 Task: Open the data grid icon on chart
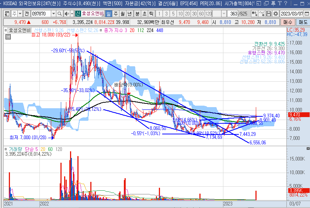[x=8, y=37]
